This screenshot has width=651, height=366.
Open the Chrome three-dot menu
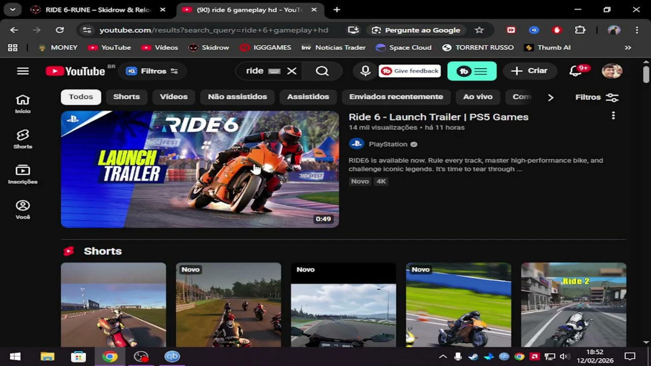point(637,30)
